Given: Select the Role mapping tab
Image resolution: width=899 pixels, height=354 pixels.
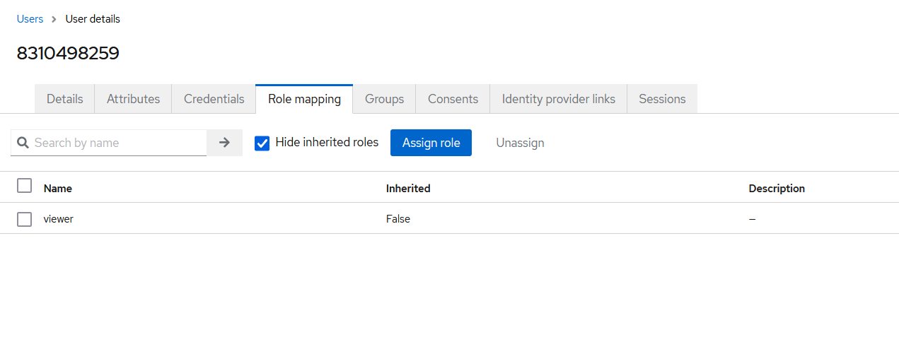Looking at the screenshot, I should (x=304, y=99).
